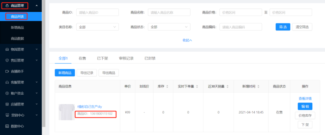The width and height of the screenshot is (325, 135).
Task: Collapse filters with 收起 link
Action: [x=187, y=40]
